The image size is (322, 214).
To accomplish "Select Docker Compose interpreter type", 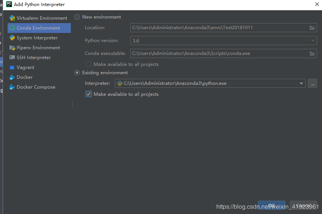I will tap(39, 87).
